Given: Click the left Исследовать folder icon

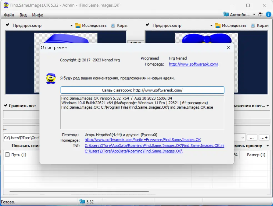Looking at the screenshot, I should pos(78,26).
